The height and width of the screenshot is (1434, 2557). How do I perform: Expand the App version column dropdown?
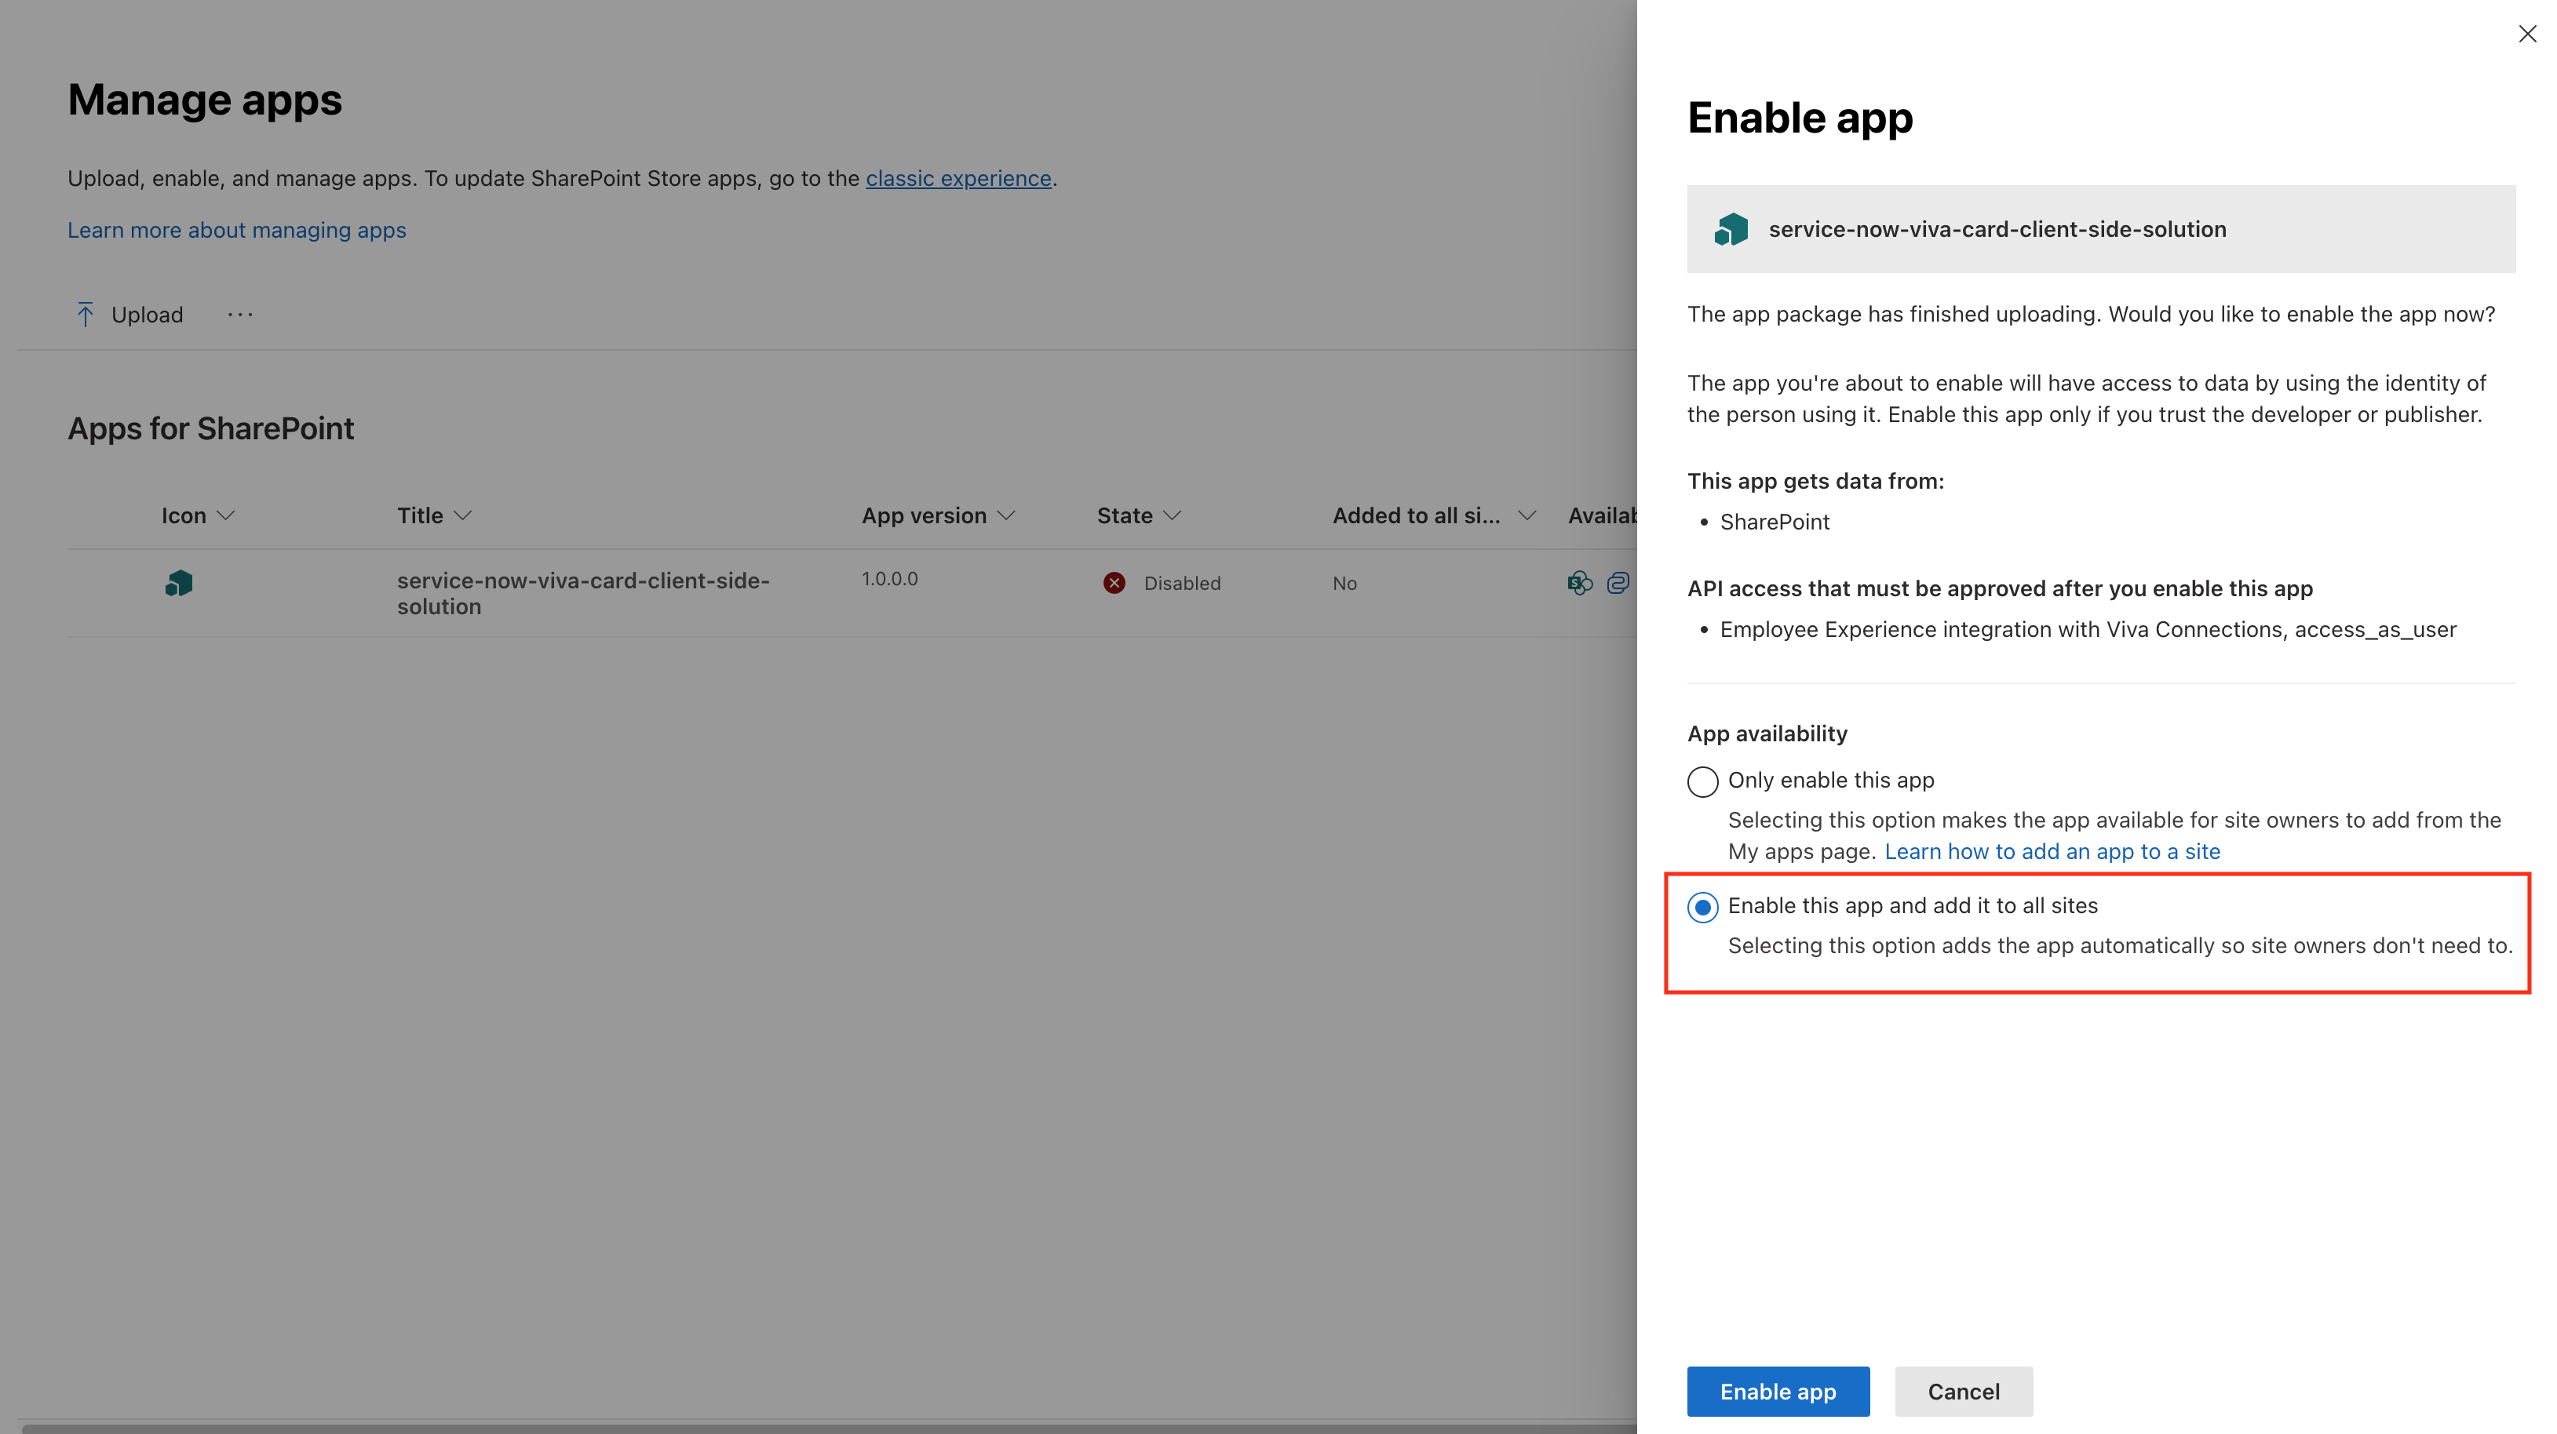coord(1005,516)
